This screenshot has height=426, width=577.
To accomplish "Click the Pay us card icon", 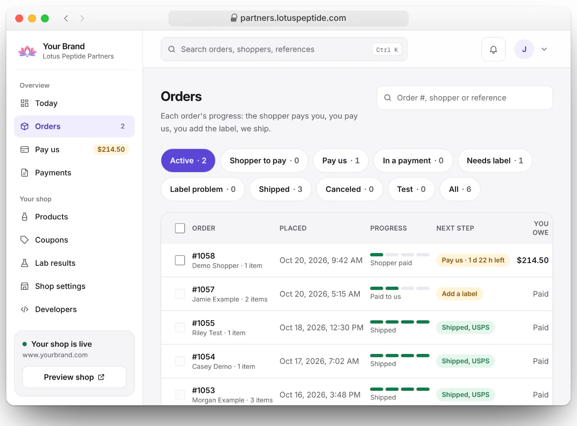I will pos(24,150).
